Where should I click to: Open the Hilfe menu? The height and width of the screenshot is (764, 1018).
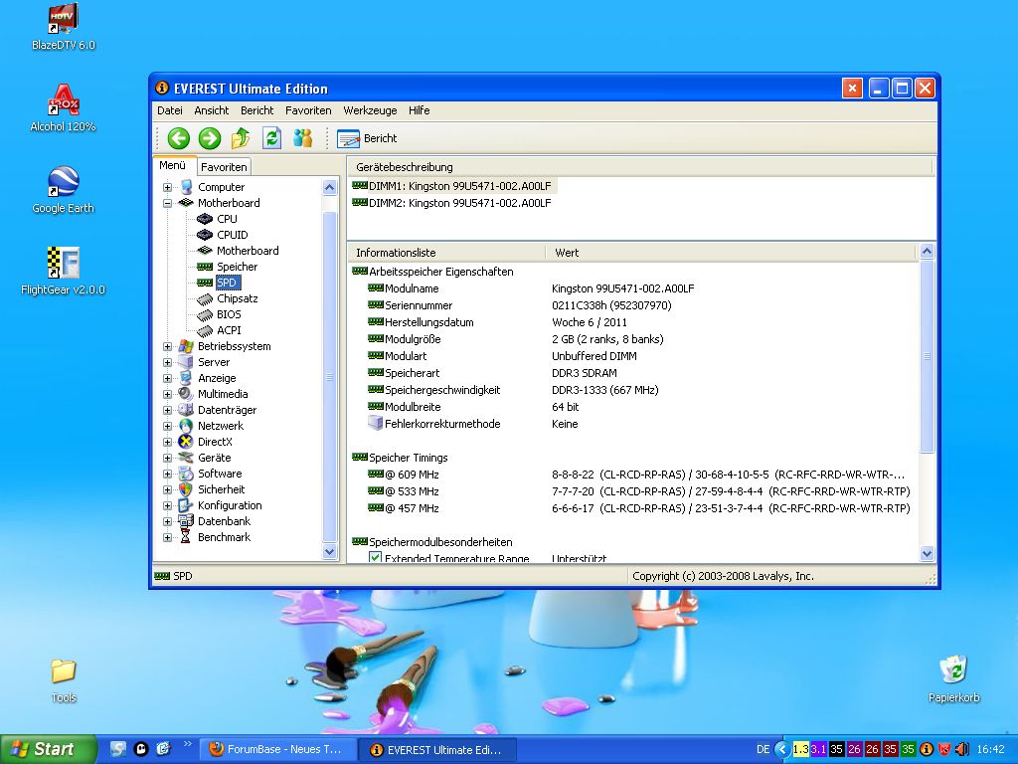pyautogui.click(x=420, y=110)
